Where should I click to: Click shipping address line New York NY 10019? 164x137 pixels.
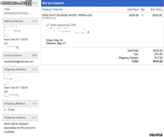coord(16,88)
